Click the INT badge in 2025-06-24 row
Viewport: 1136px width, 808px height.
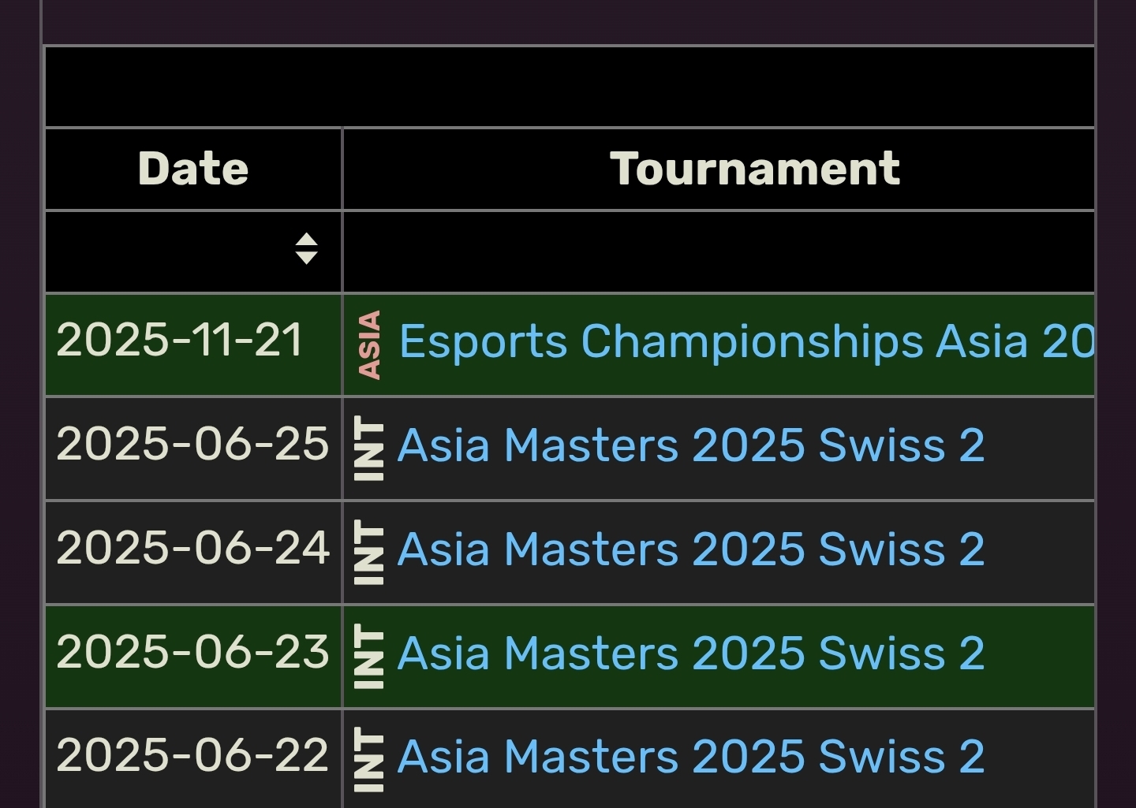[369, 552]
